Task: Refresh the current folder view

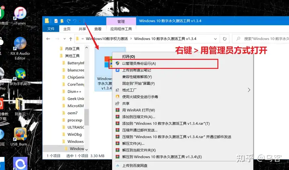Action: 224,39
